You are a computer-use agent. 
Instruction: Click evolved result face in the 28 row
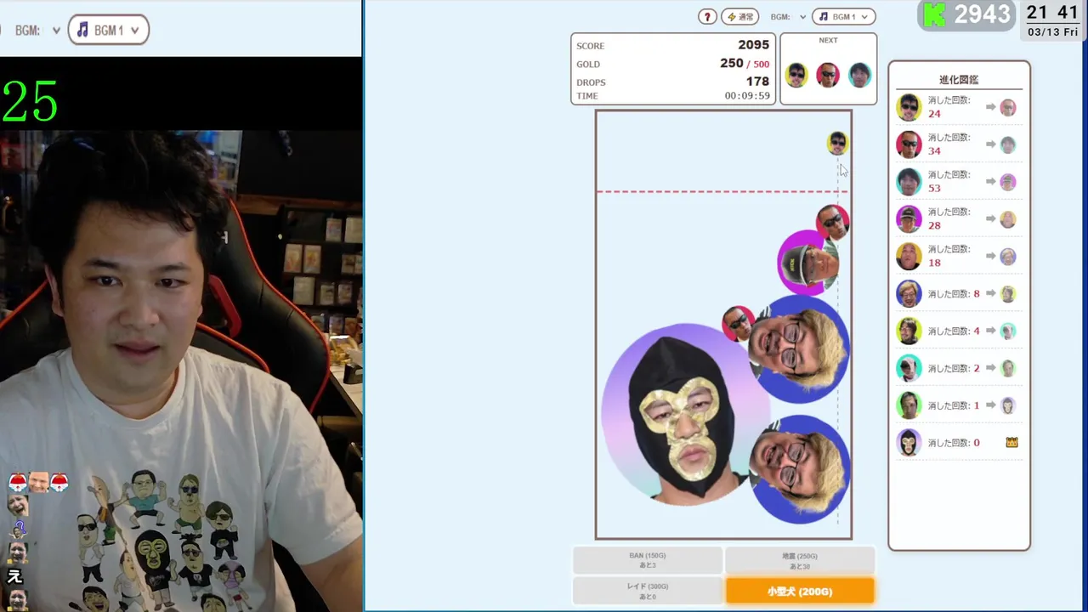pos(1008,219)
